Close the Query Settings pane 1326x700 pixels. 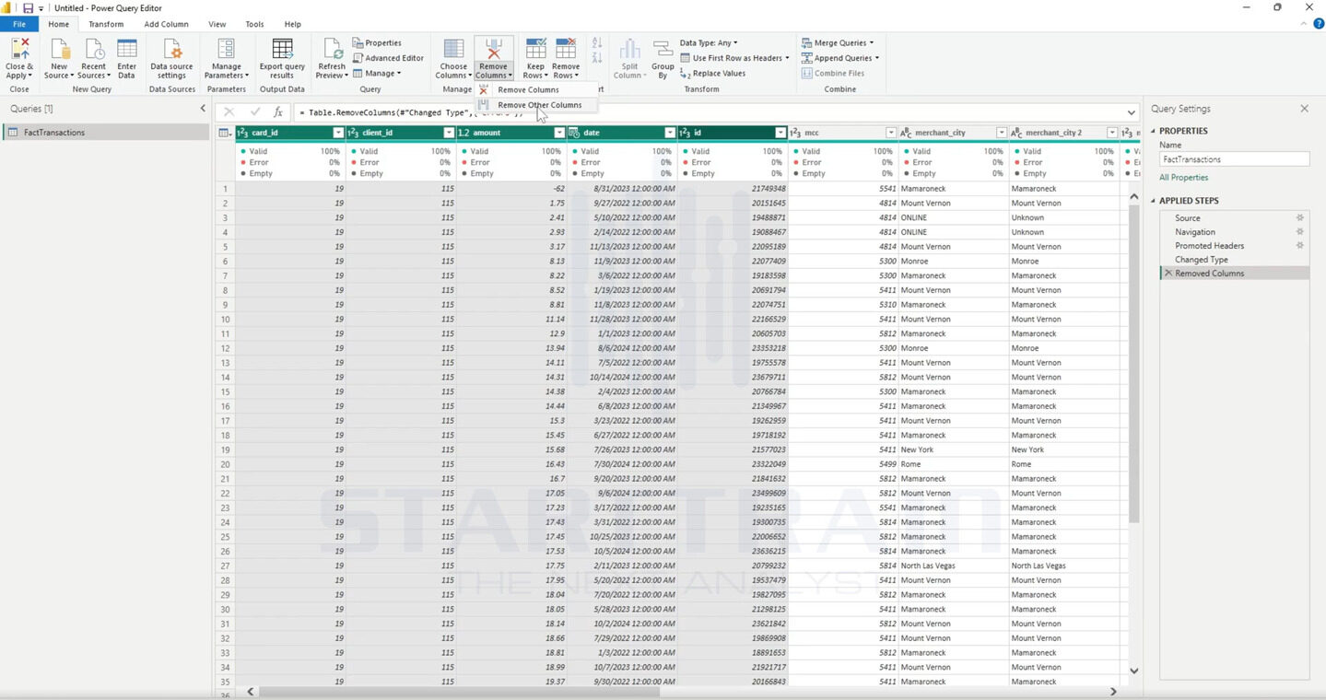tap(1304, 109)
